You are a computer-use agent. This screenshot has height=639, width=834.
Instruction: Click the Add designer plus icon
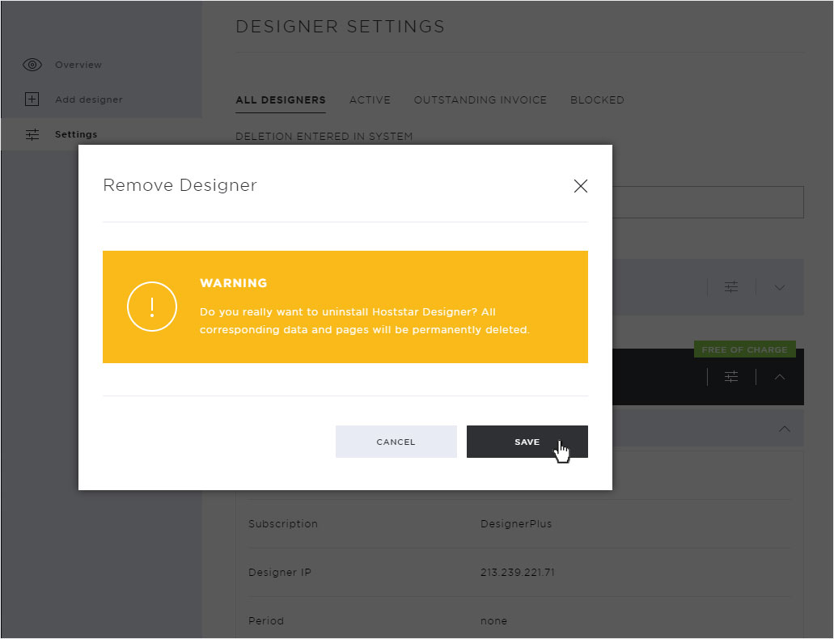[32, 99]
